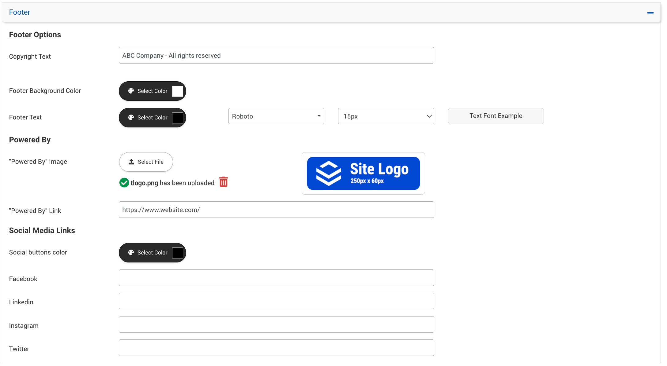The height and width of the screenshot is (366, 667).
Task: Click the "Powered By" Link input field
Action: coord(276,210)
